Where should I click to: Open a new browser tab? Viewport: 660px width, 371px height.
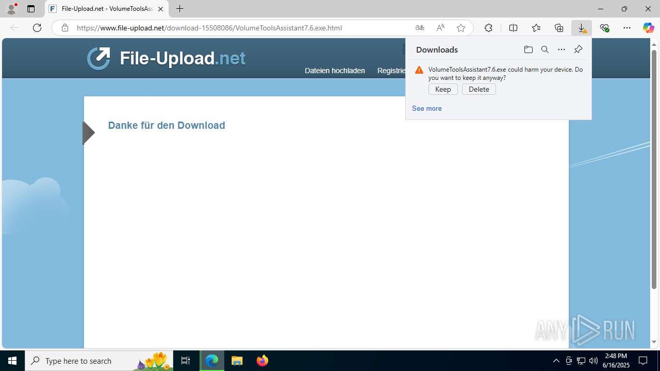pyautogui.click(x=179, y=9)
